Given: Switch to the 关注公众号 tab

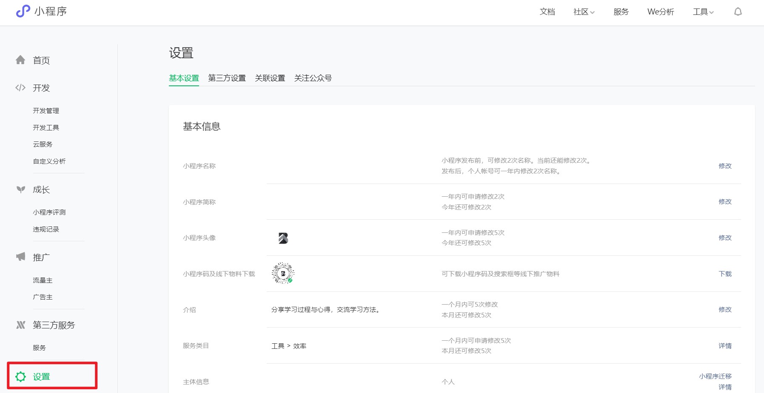Looking at the screenshot, I should click(x=313, y=78).
